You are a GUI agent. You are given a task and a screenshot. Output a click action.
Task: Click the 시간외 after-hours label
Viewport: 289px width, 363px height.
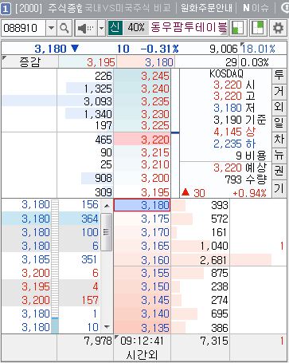click(x=142, y=355)
